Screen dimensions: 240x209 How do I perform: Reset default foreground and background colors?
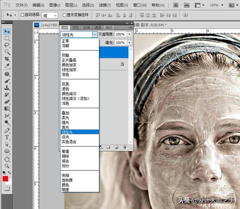4,173
